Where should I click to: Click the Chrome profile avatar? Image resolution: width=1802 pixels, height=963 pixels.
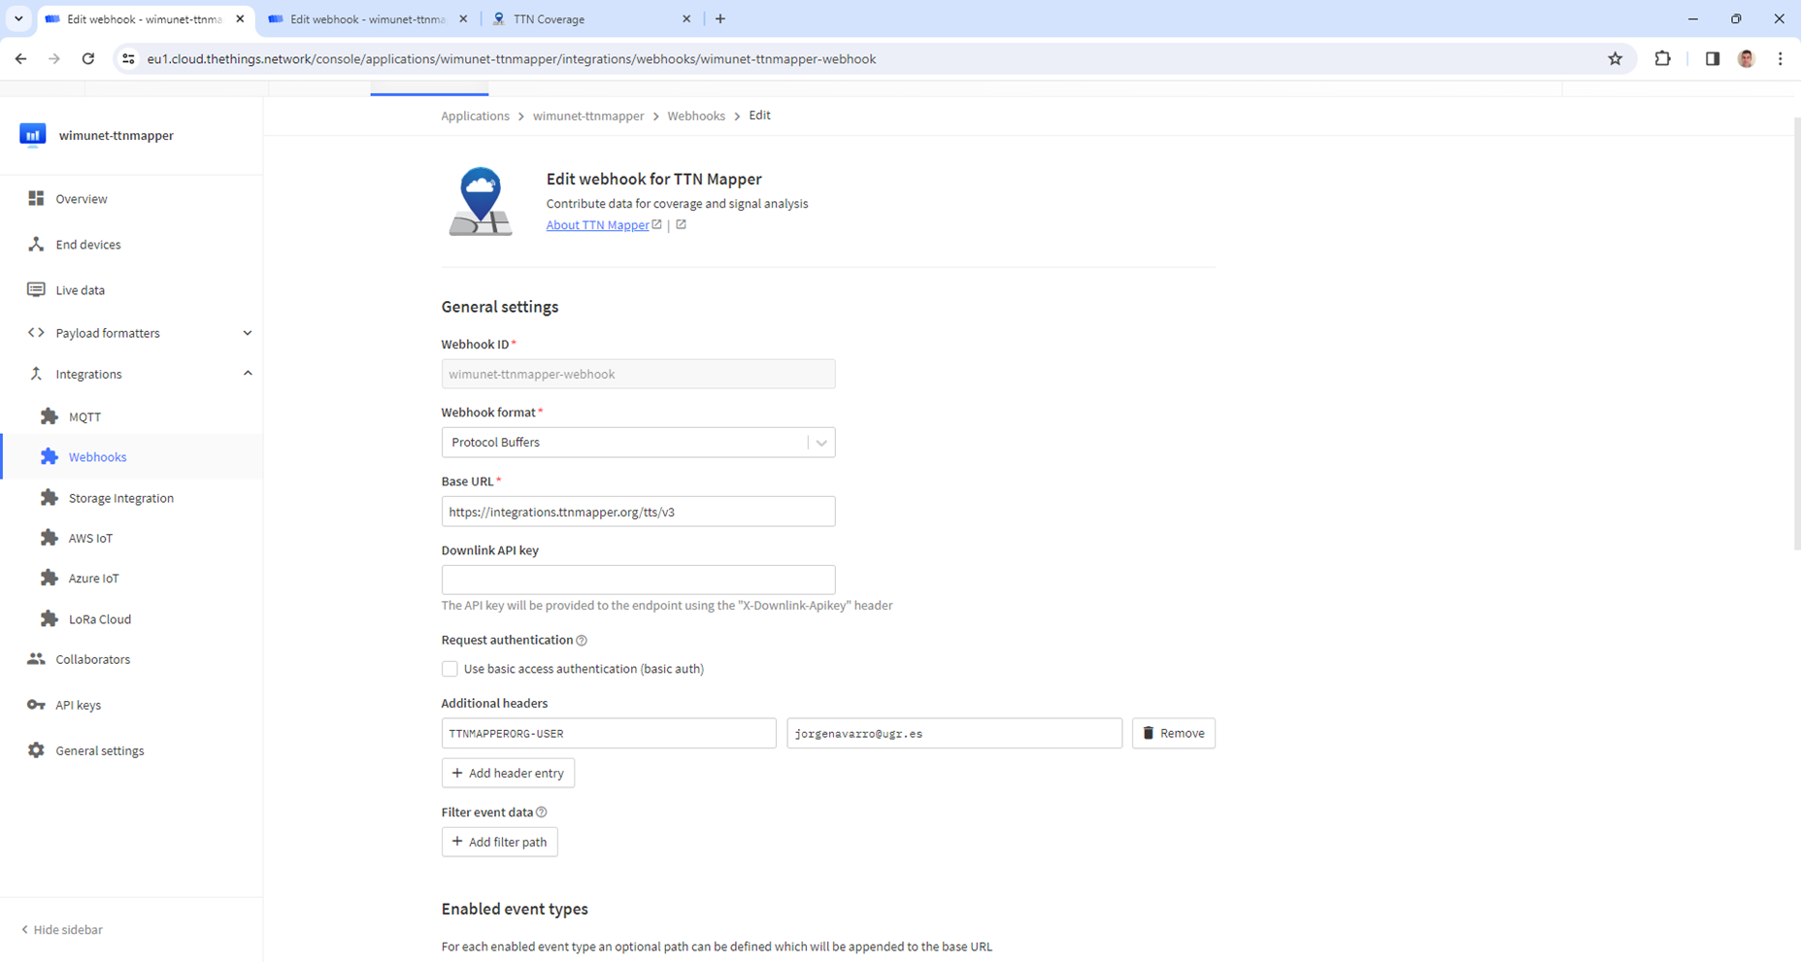point(1747,59)
